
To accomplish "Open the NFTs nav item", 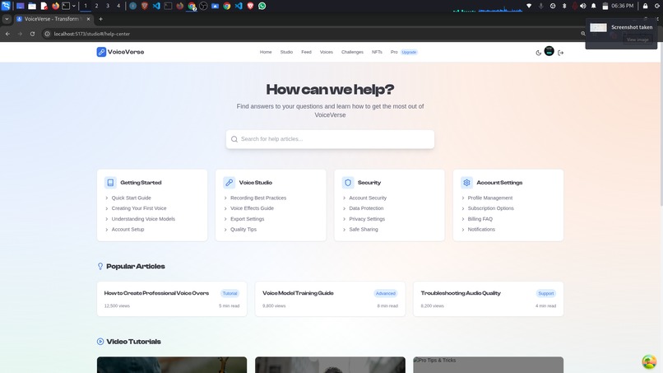I will [377, 52].
